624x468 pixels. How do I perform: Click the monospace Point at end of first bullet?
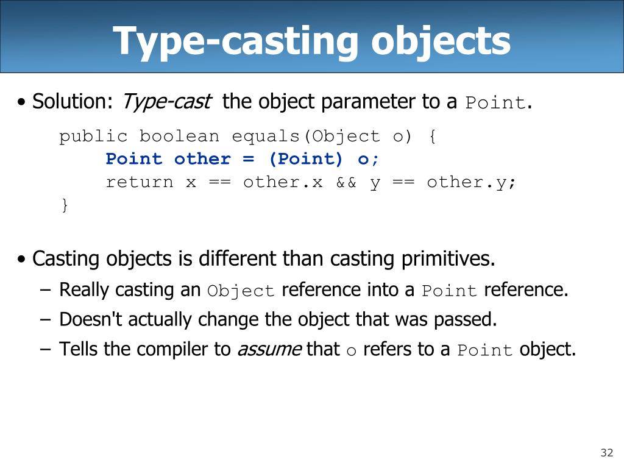(x=495, y=102)
